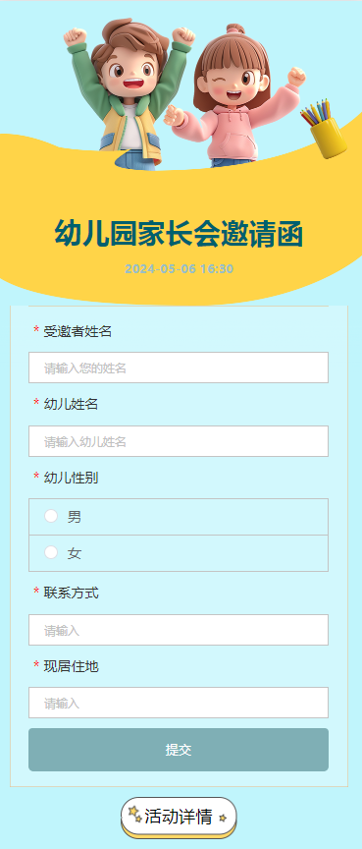Click the winking girl cartoon character

coord(235,97)
